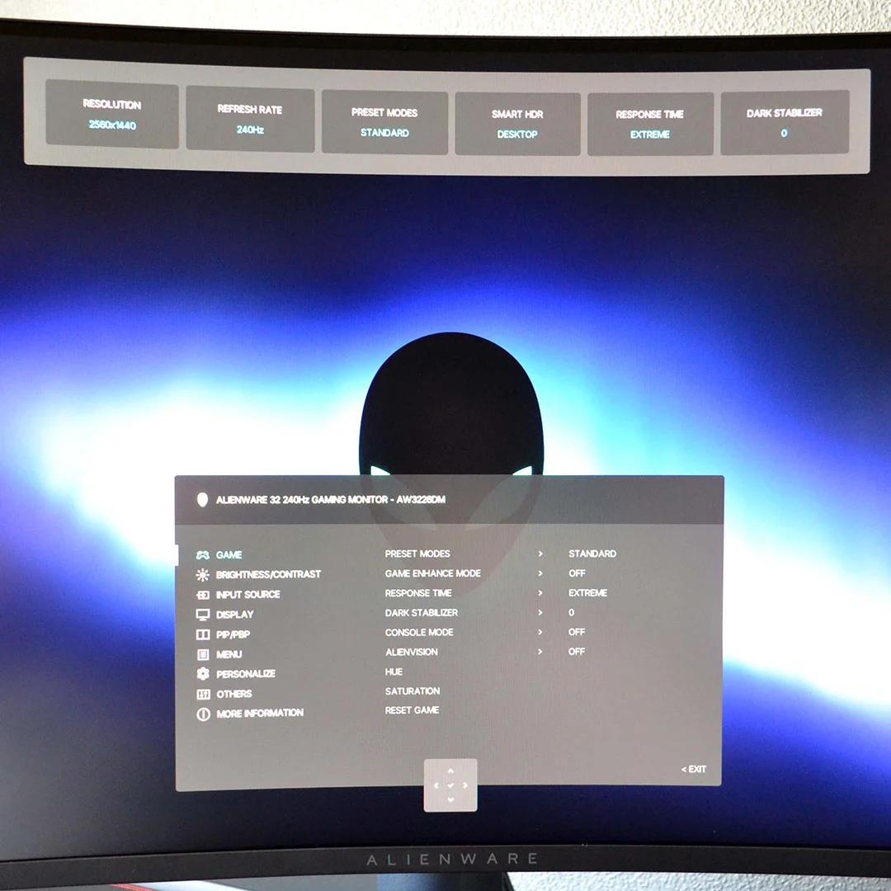891x891 pixels.
Task: Open the PIP/PBP menu category
Action: point(233,634)
